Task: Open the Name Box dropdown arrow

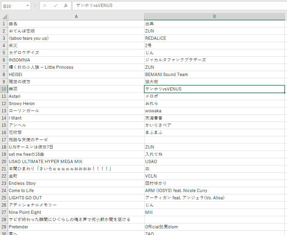Action: click(28, 6)
